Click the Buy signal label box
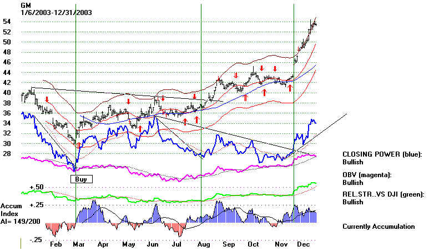Viewport: 444px width, 251px height. pyautogui.click(x=81, y=179)
